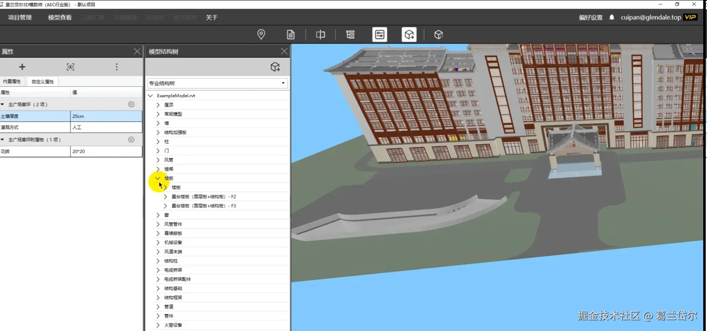
Task: Open the three-dot more options menu
Action: [x=117, y=67]
